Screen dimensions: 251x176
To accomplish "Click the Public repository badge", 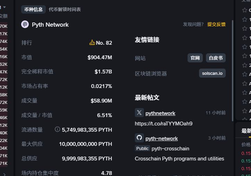I will (x=142, y=149).
